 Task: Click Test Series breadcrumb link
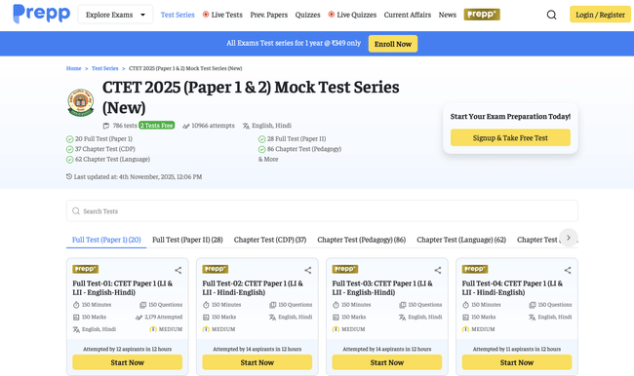104,68
